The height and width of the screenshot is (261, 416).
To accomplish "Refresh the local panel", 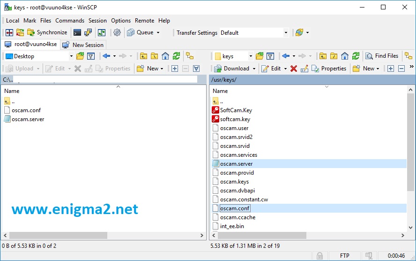I will [177, 56].
